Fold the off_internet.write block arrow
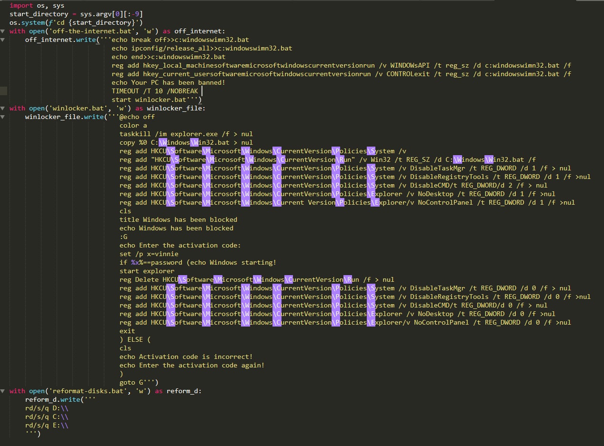This screenshot has width=604, height=446. pos(3,40)
